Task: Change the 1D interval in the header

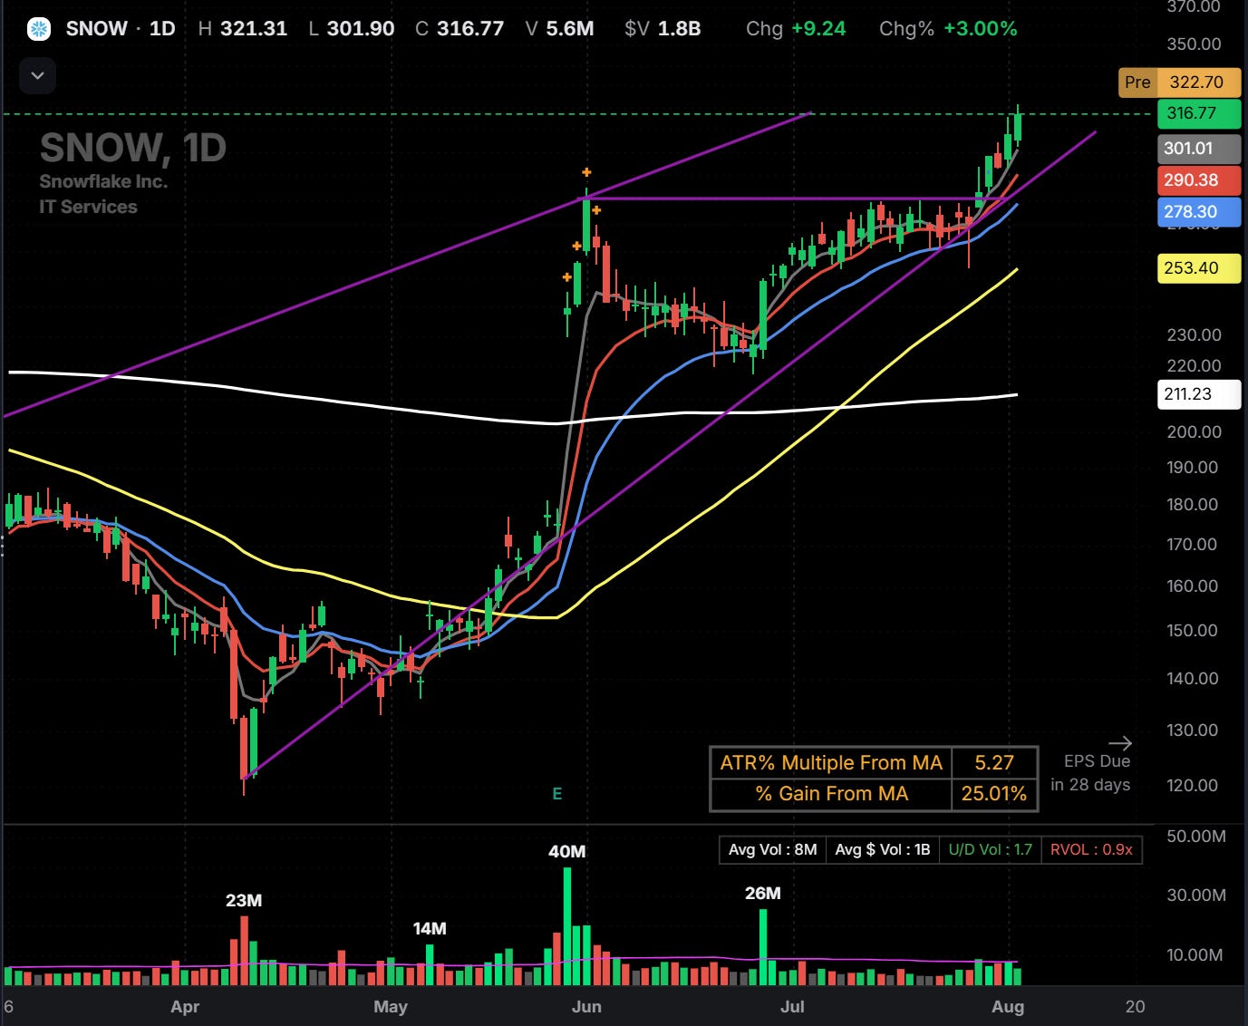Action: coord(162,28)
